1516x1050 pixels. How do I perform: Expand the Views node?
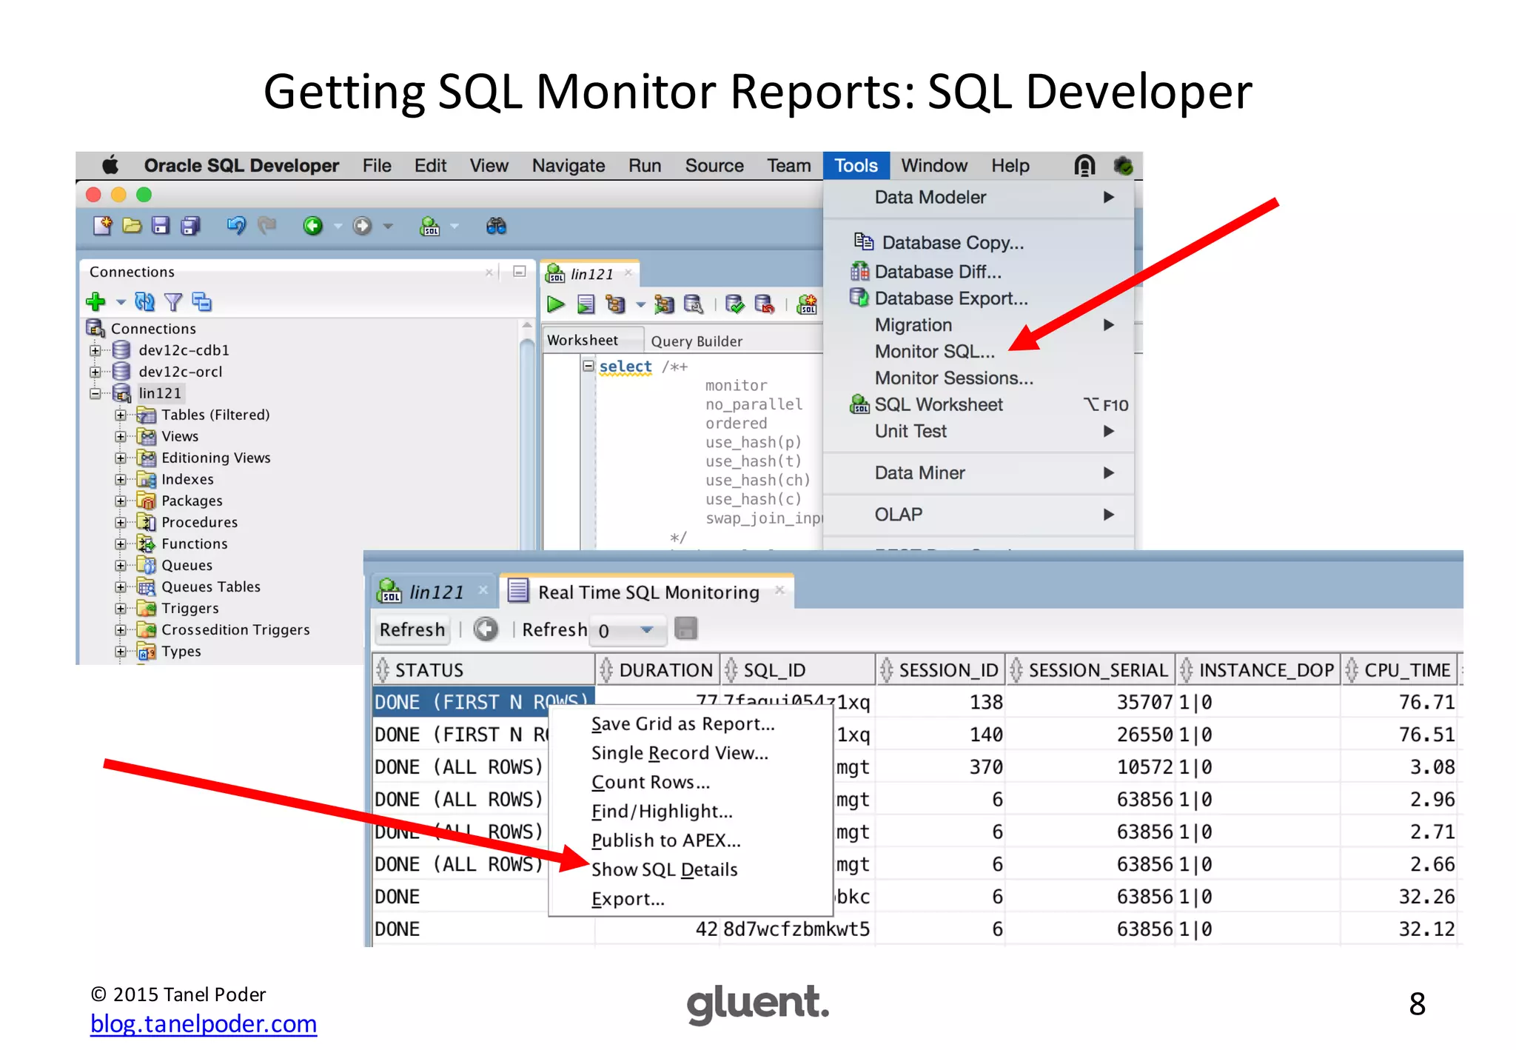(x=121, y=436)
